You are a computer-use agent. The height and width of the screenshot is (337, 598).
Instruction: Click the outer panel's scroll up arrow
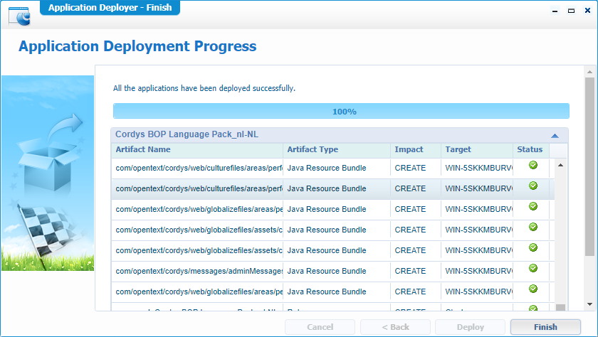[589, 72]
